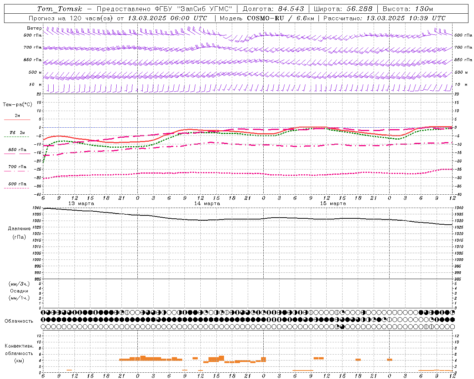The height and width of the screenshot is (379, 474).
Task: Click the dotted pink legend line under '500 гПа'
Action: click(16, 188)
